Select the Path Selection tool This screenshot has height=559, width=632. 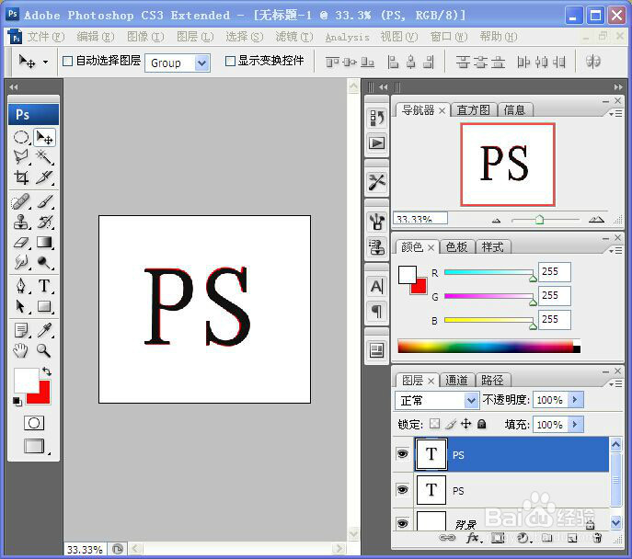(x=21, y=306)
